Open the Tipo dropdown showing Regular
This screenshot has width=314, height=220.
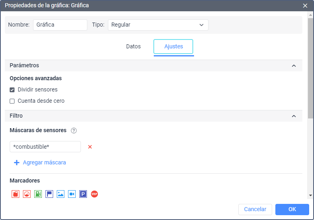tap(158, 25)
